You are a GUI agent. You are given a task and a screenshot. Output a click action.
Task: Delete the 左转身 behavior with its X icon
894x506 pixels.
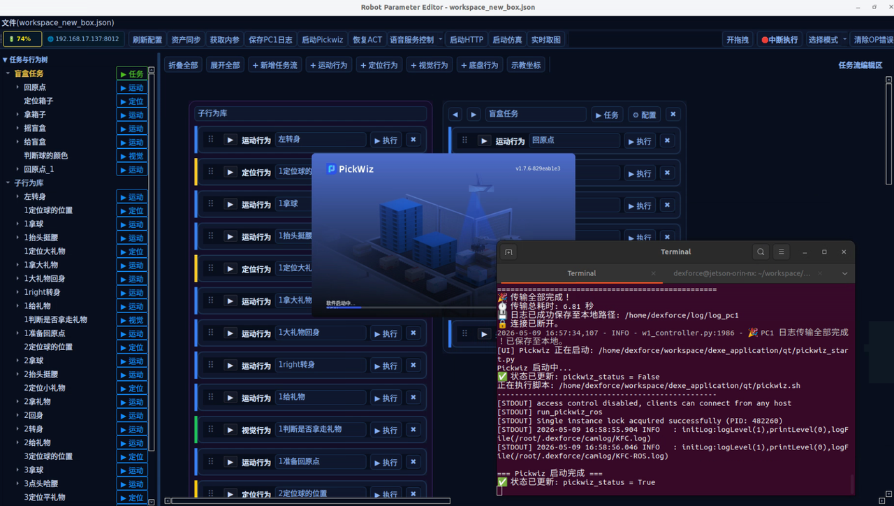[413, 140]
